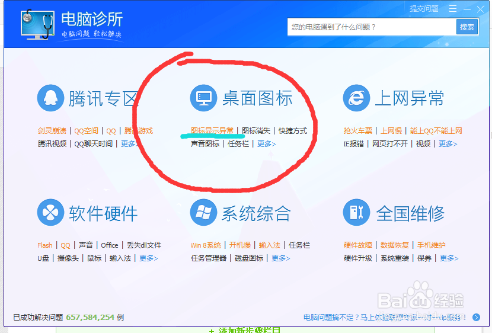The width and height of the screenshot is (492, 333).
Task: Open 数据恢复 link
Action: click(394, 245)
